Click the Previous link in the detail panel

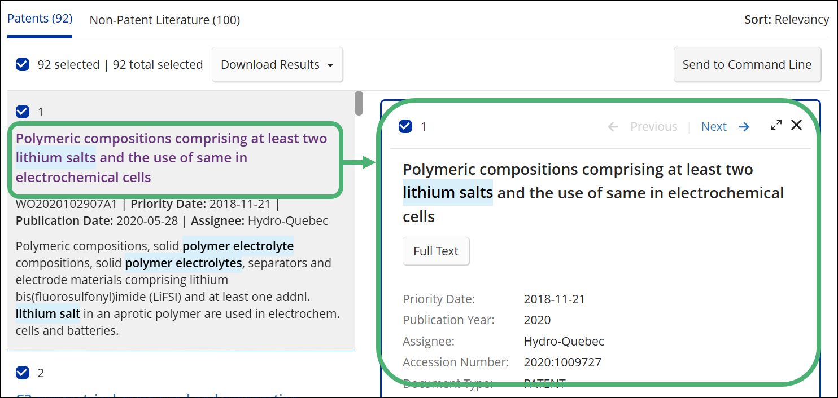pyautogui.click(x=654, y=127)
